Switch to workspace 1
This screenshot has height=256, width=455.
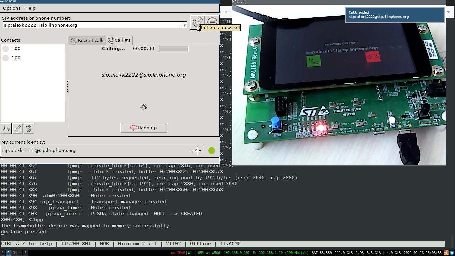coord(3,253)
